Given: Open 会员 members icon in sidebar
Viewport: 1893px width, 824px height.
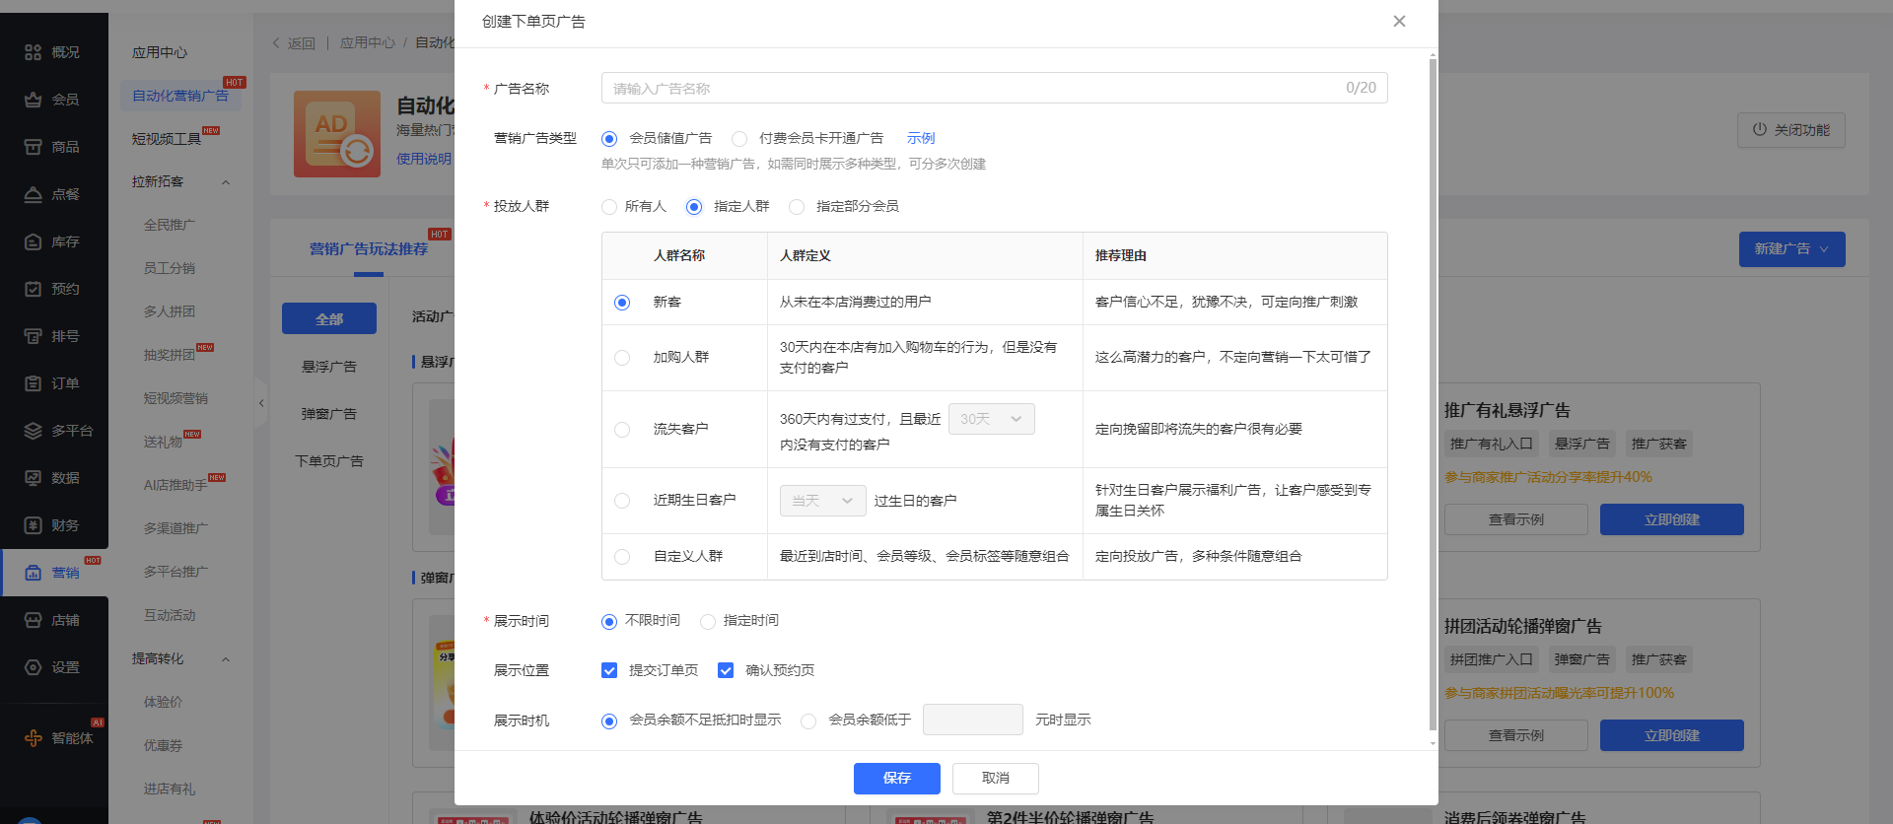Looking at the screenshot, I should point(34,100).
